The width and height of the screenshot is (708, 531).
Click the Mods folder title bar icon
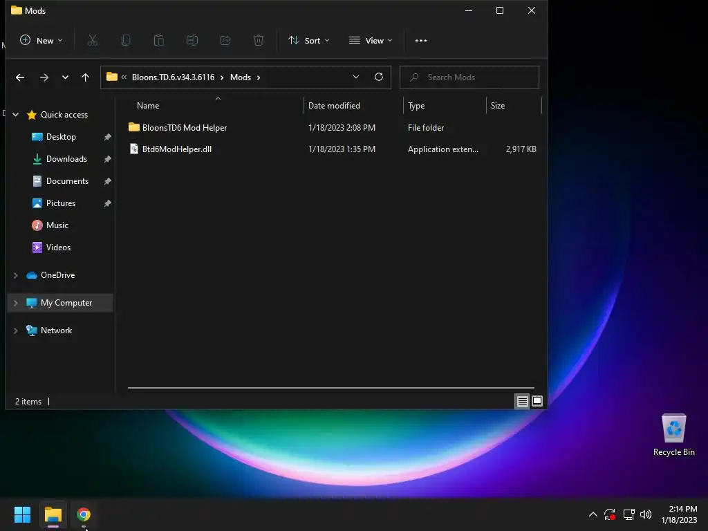click(x=17, y=10)
